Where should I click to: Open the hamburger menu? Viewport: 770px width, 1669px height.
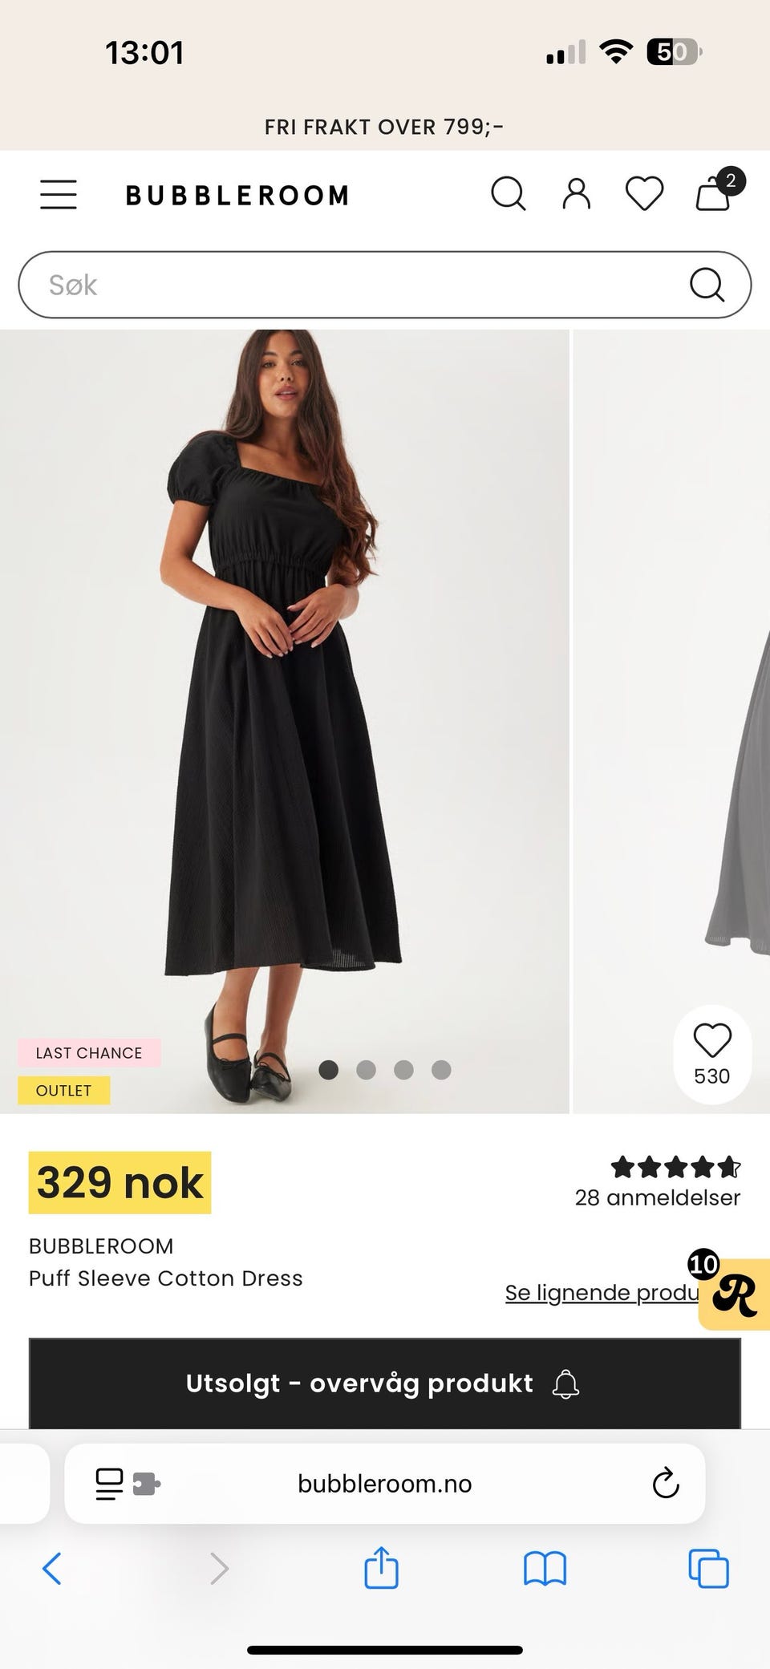[59, 195]
